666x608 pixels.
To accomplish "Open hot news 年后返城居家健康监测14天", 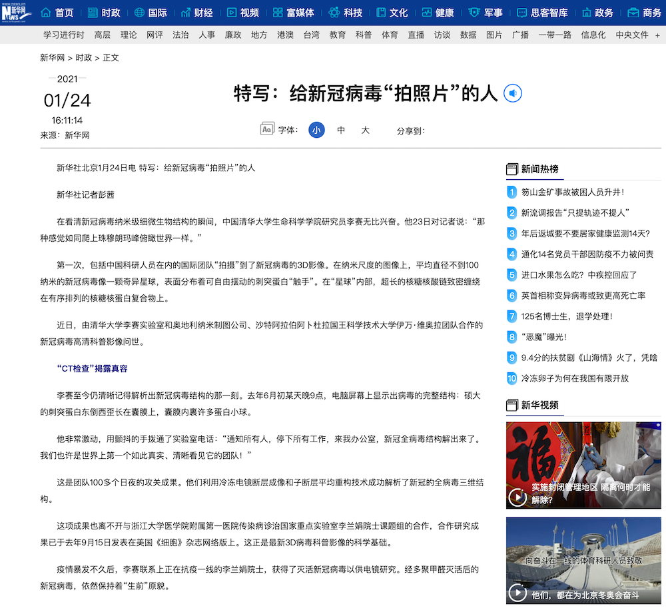I will (x=585, y=234).
